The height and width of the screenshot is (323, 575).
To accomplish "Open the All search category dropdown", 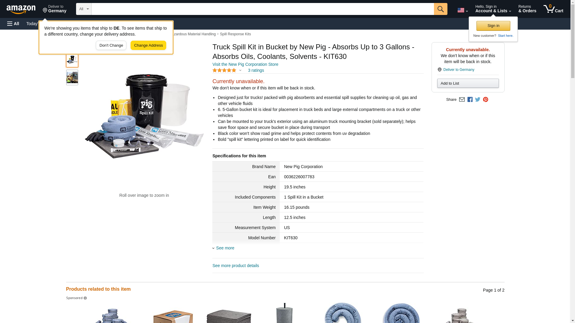I will [x=84, y=9].
